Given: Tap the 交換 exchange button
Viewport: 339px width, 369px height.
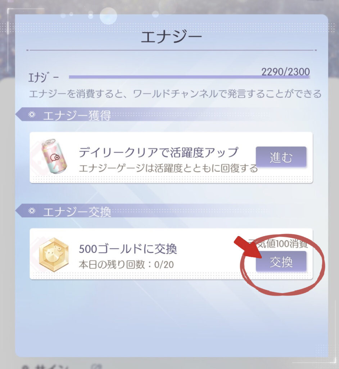Looking at the screenshot, I should pos(281,262).
